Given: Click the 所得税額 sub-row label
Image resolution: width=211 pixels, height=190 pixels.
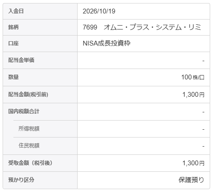Looking at the screenshot, I should 29,128.
